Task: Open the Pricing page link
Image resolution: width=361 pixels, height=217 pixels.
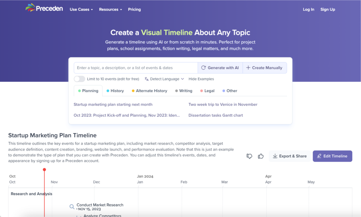Action: [x=134, y=9]
